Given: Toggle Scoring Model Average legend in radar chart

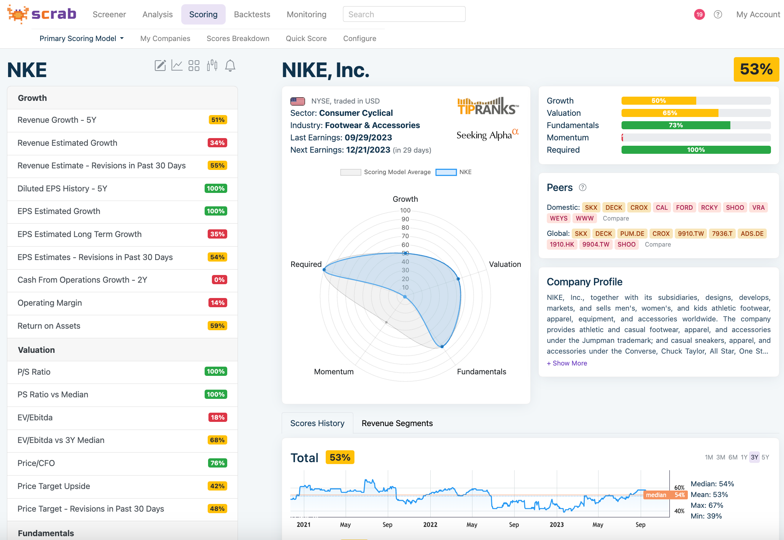Looking at the screenshot, I should [385, 172].
